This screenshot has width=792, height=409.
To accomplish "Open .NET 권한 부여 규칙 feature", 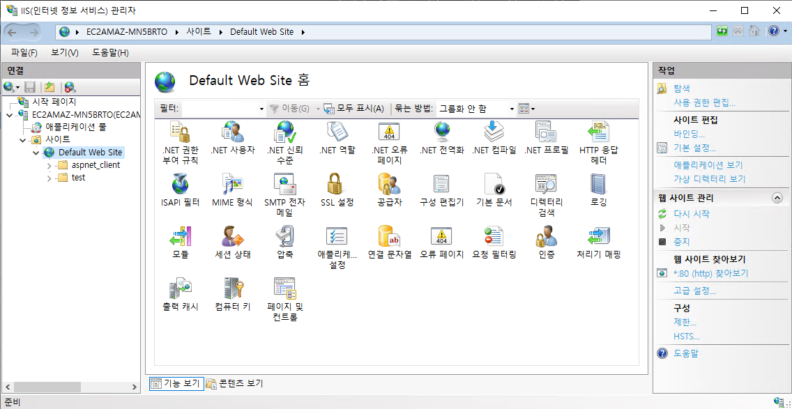I will [x=181, y=142].
